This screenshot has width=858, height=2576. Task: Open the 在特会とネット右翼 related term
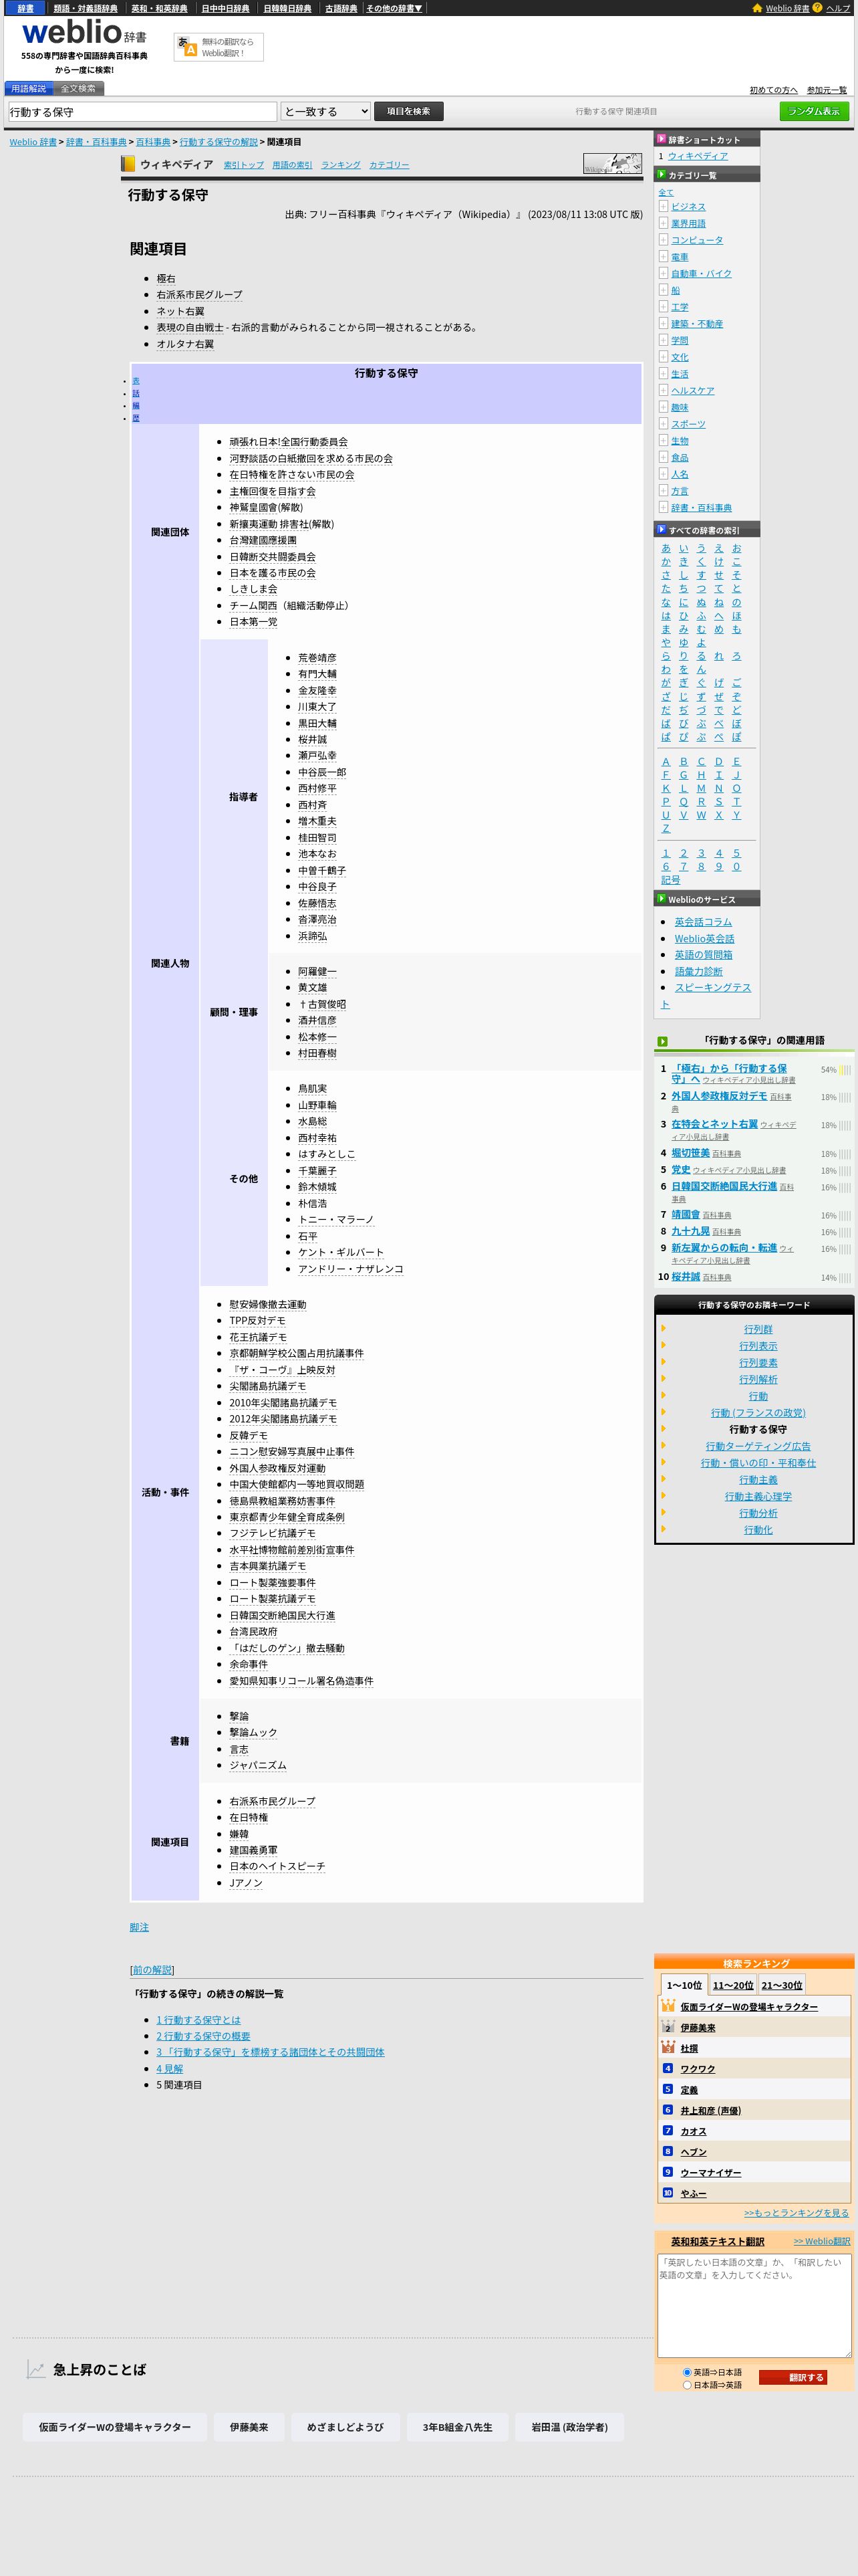(714, 1124)
